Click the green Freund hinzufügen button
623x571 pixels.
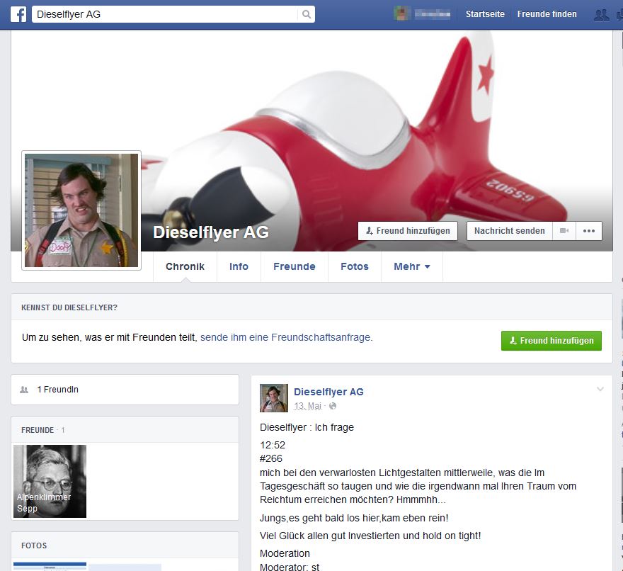(551, 341)
